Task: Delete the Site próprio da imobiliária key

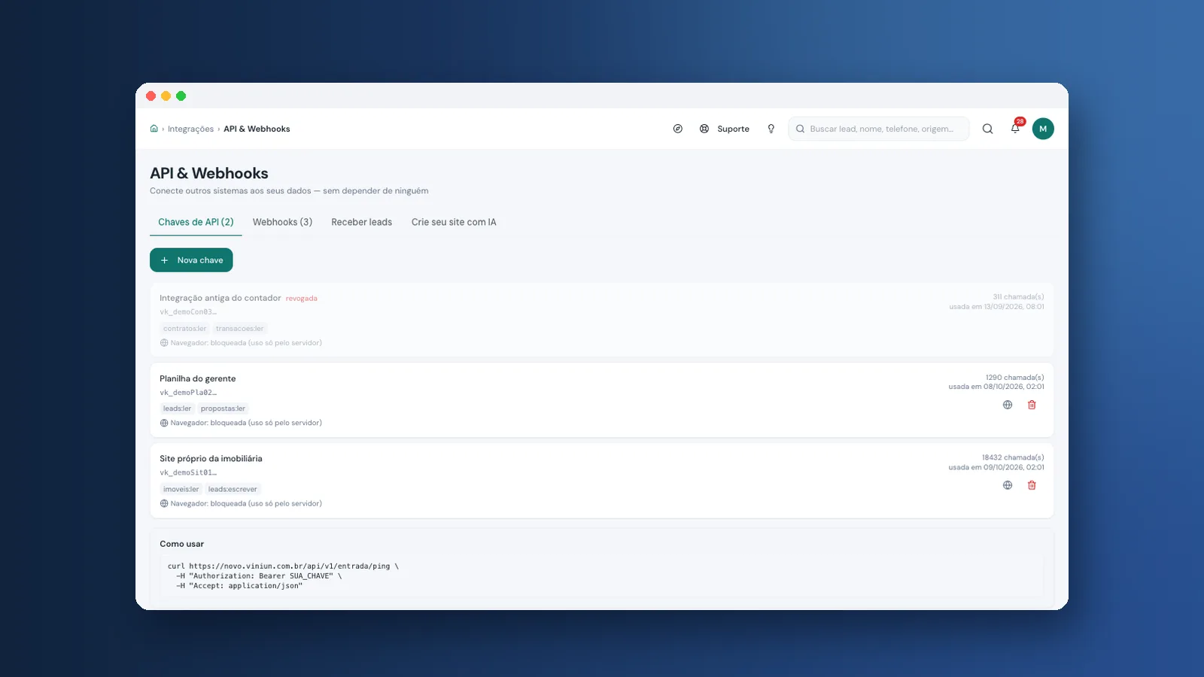Action: (x=1032, y=485)
